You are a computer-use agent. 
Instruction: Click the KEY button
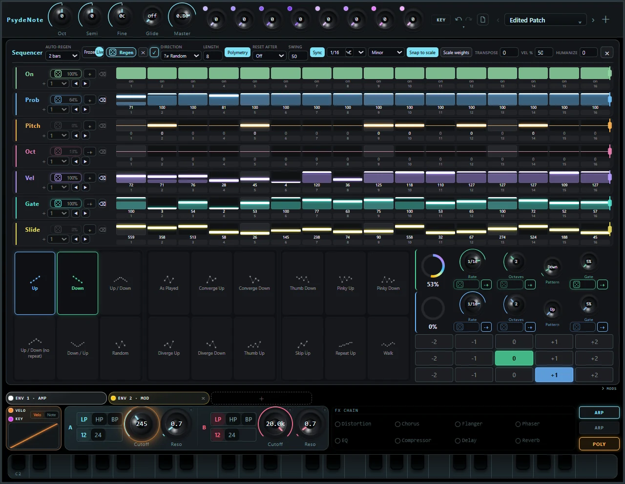[441, 20]
